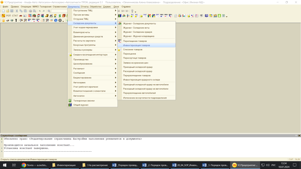Open the Отчеты menu
301x169 pixels.
coord(85,7)
